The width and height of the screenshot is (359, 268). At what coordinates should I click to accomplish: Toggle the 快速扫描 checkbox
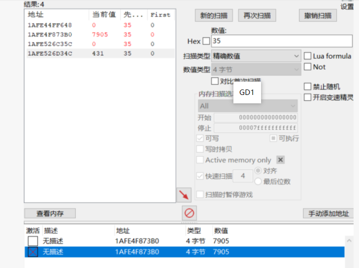tap(200, 176)
